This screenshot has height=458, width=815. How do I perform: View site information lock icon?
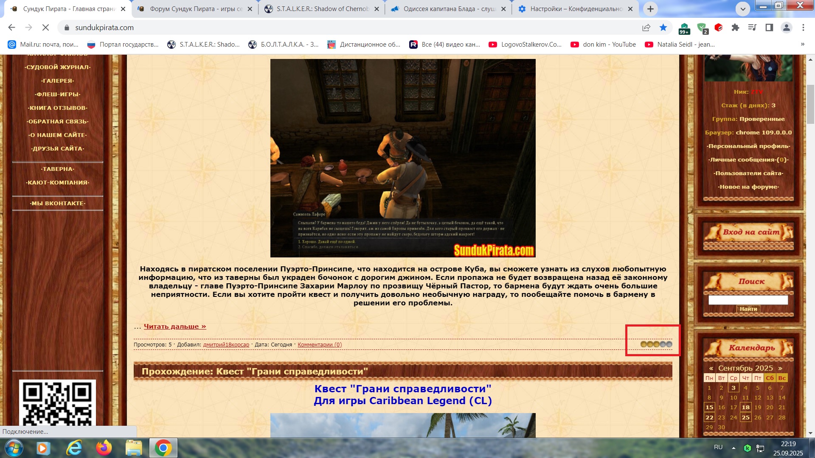(66, 28)
